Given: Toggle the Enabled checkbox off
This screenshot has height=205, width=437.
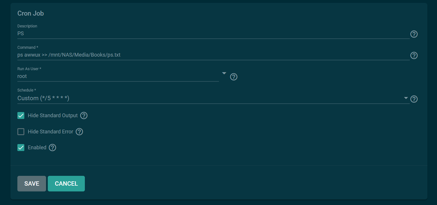Looking at the screenshot, I should [x=21, y=148].
